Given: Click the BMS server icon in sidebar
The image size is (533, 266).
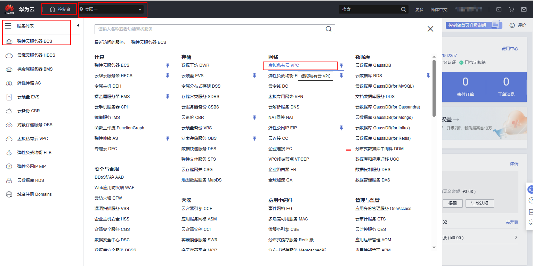Looking at the screenshot, I should (9, 69).
